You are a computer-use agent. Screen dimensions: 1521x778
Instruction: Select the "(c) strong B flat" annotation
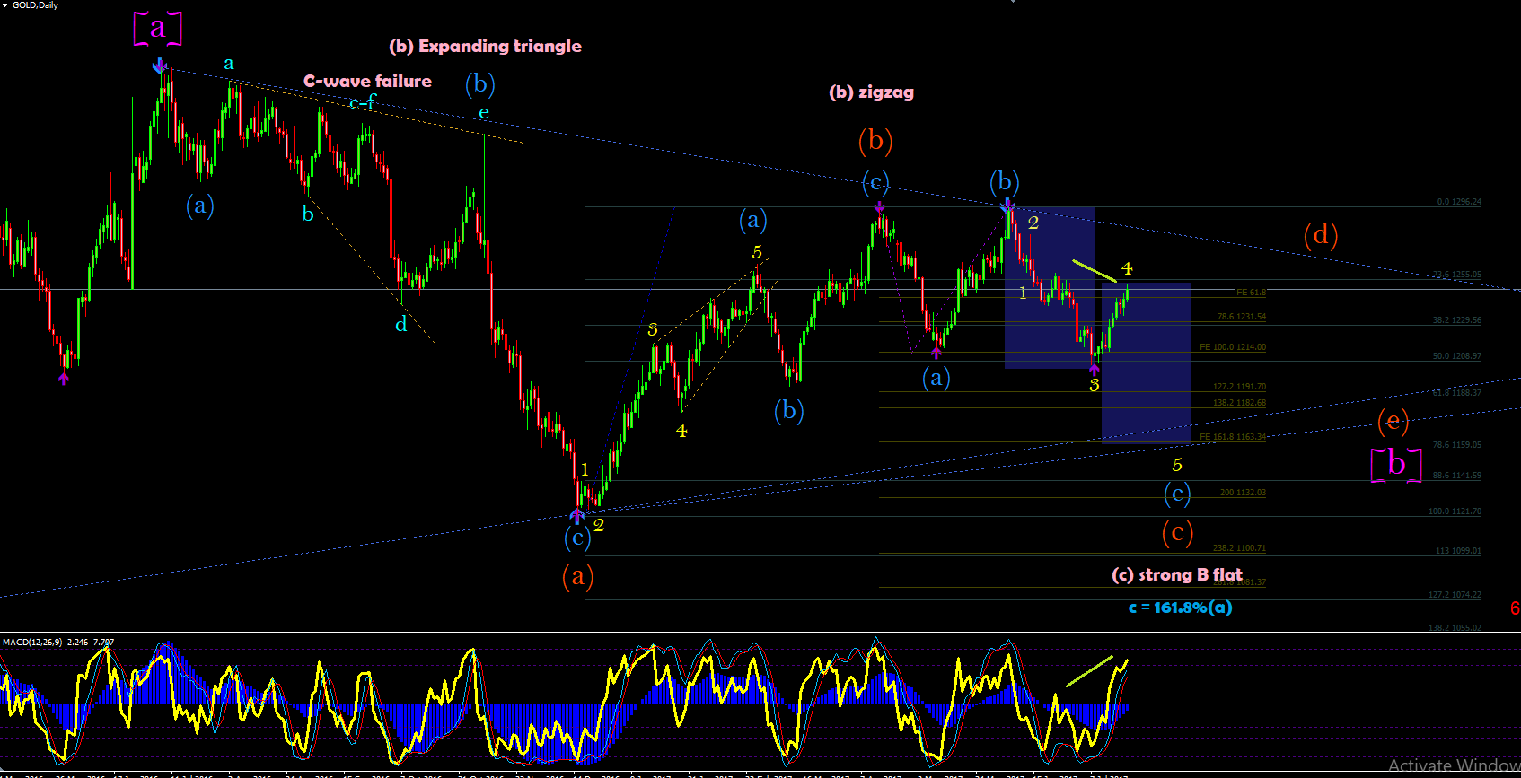click(1177, 574)
